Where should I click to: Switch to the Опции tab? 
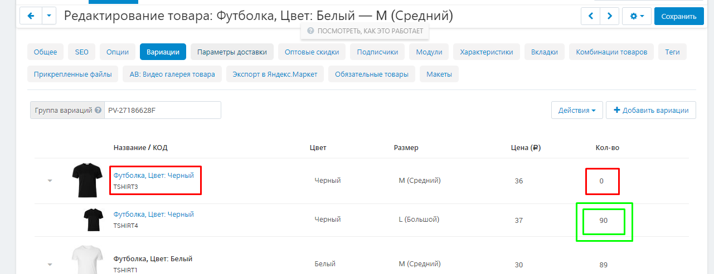tap(118, 52)
